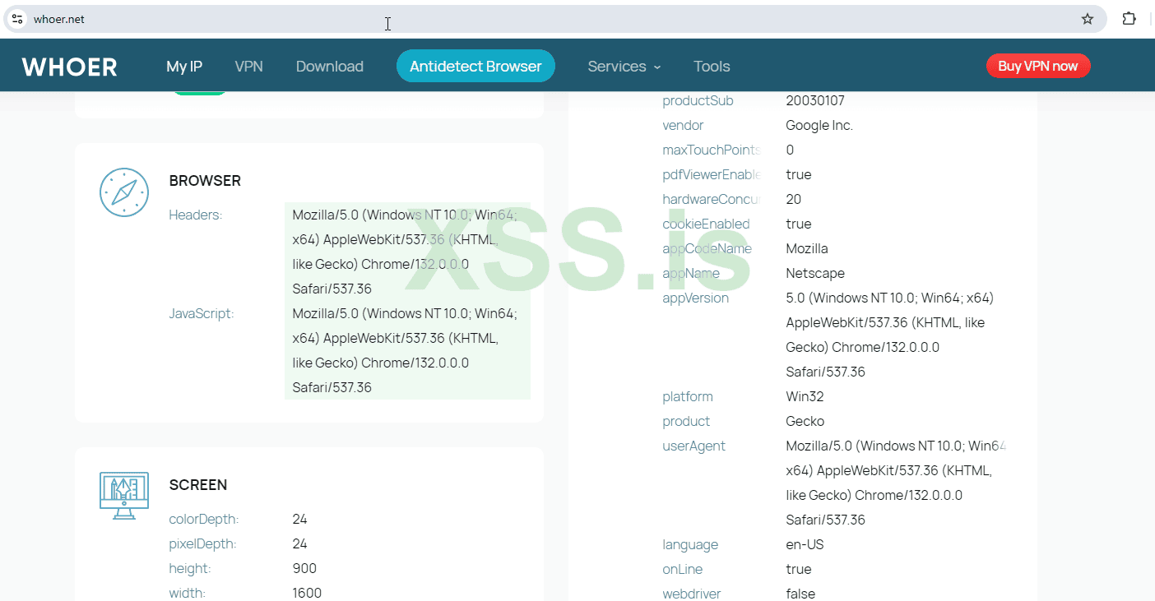Select the platform value Win32
Screen dimensions: 1155x601
(805, 396)
